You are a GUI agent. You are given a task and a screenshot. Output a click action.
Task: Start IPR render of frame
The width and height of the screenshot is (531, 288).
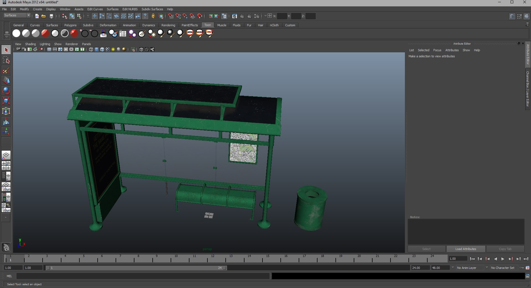tap(249, 16)
